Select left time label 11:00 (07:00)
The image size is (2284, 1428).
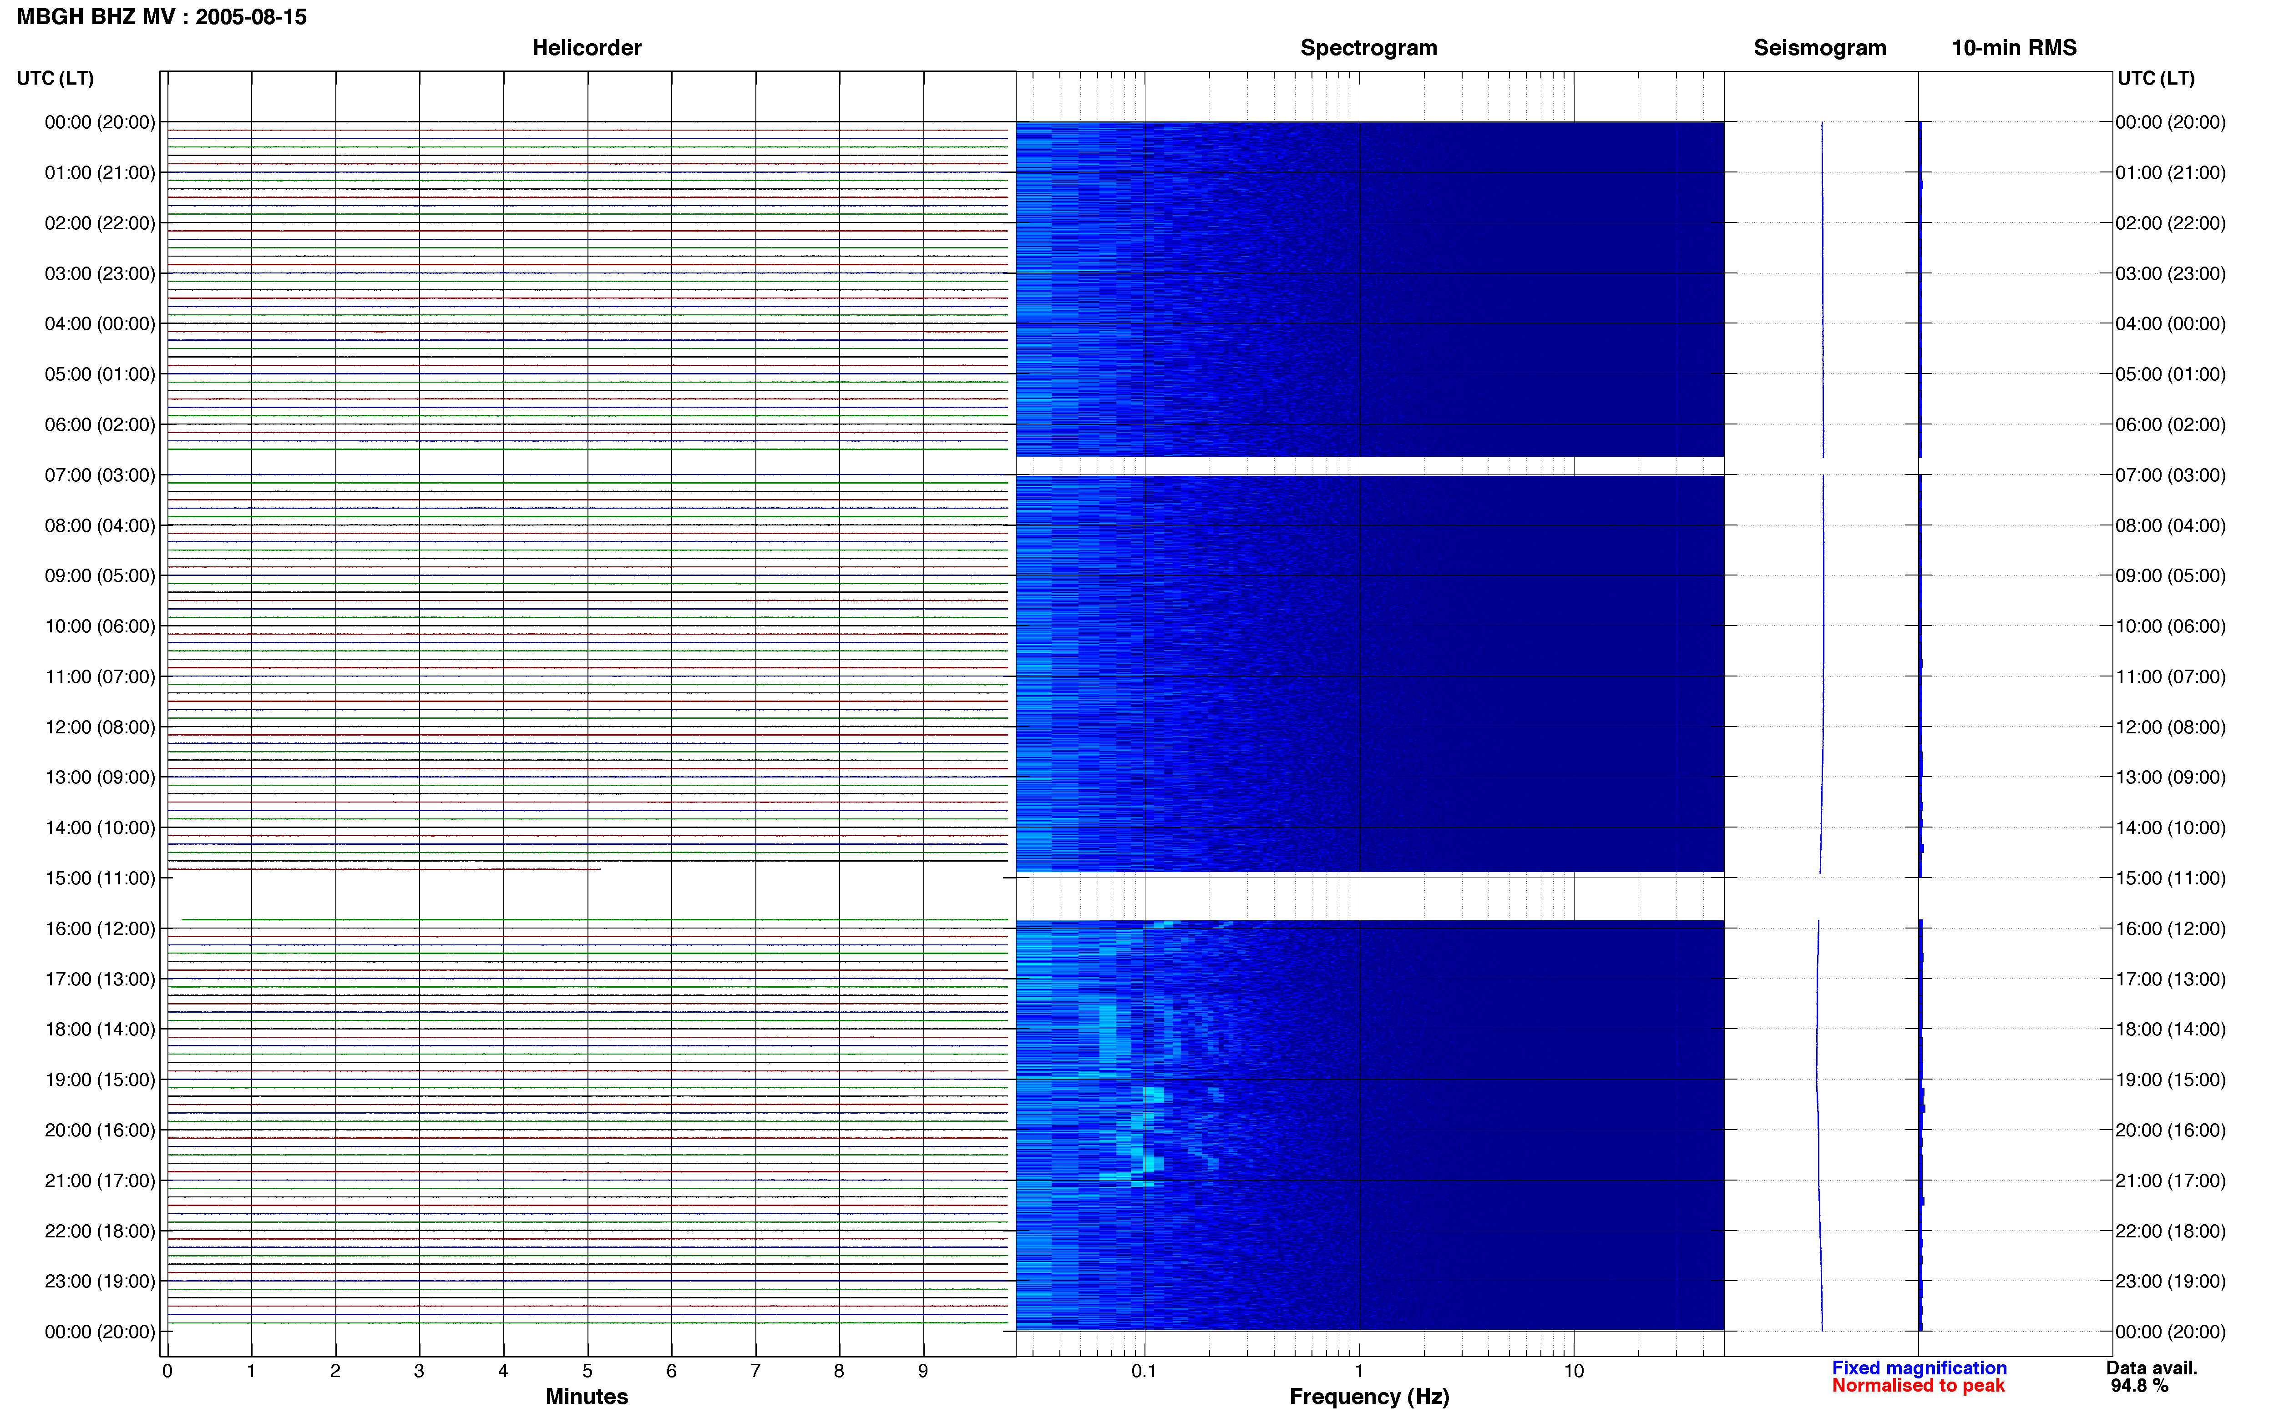[99, 676]
